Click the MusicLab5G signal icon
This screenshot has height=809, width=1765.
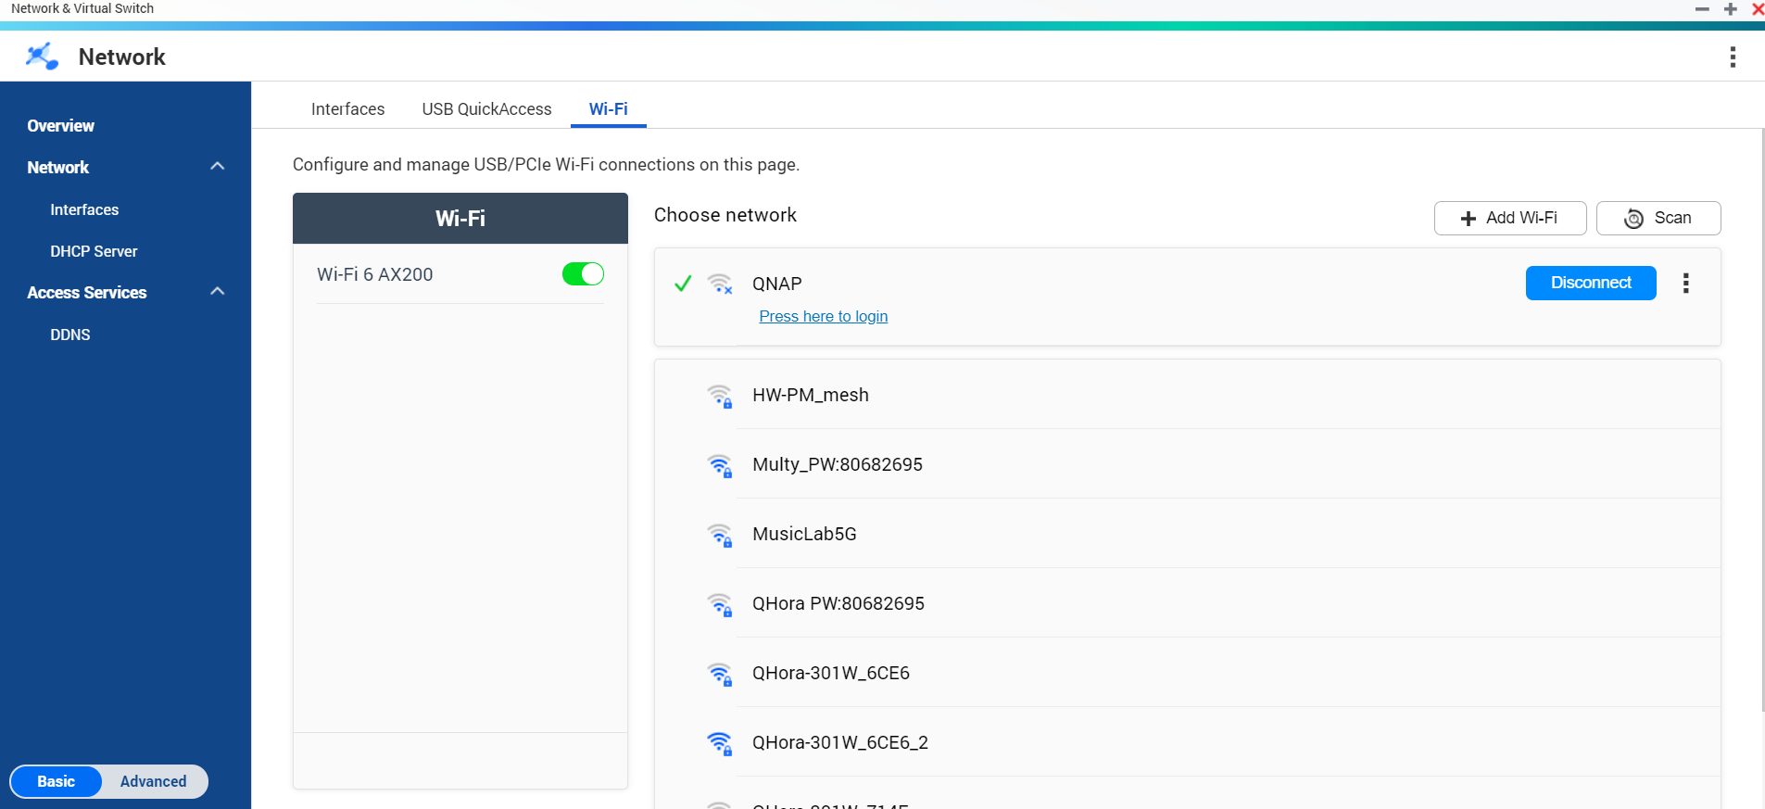pos(720,535)
